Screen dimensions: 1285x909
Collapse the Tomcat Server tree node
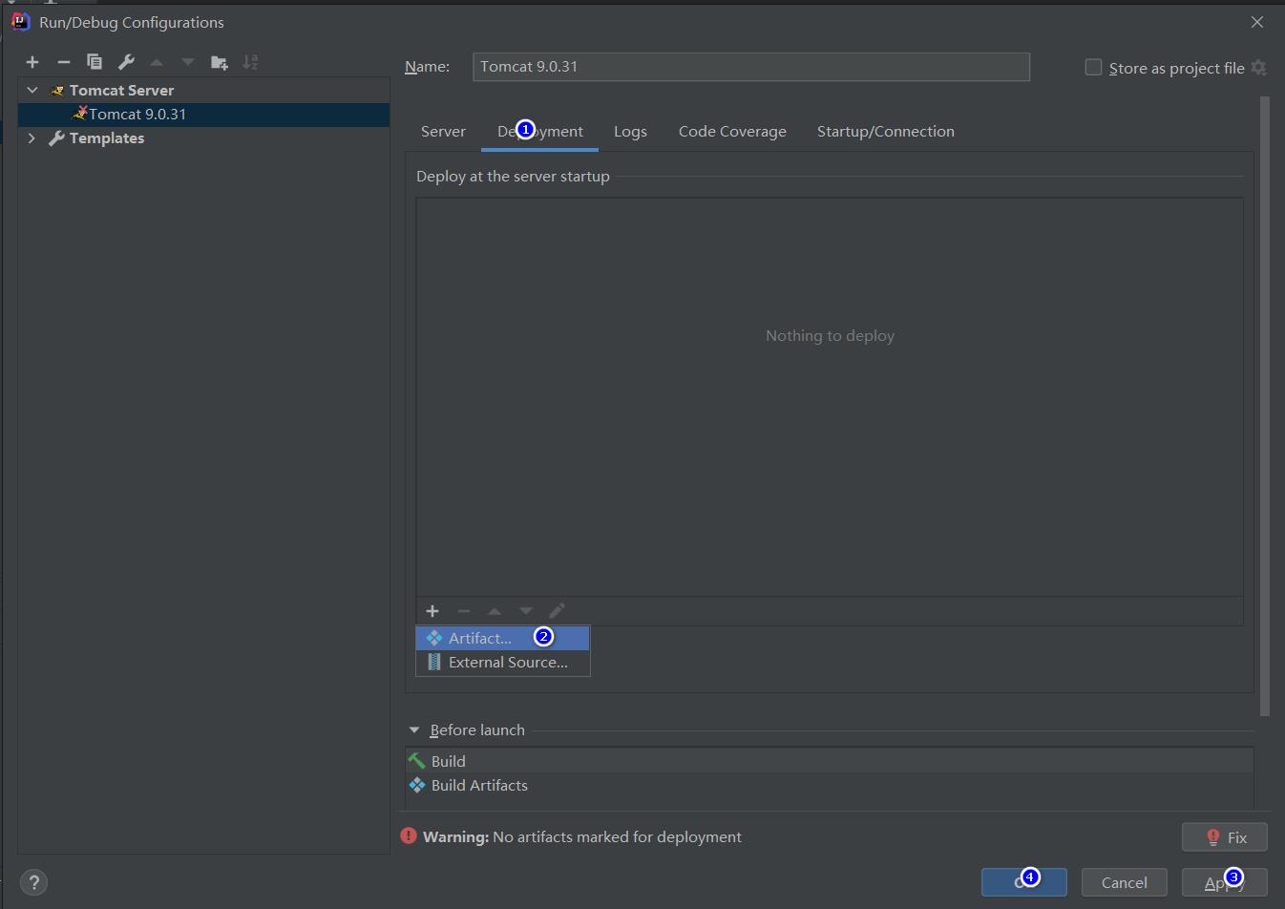click(32, 90)
